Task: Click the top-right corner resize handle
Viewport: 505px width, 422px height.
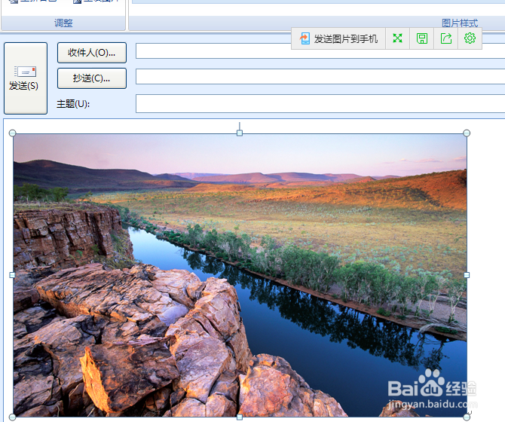Action: [467, 133]
